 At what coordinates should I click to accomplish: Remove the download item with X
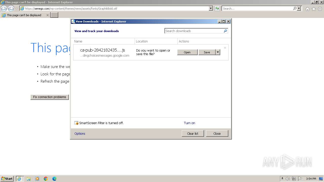[x=225, y=48]
